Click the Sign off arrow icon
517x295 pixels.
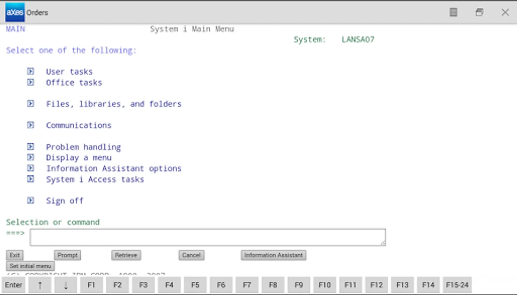[x=31, y=200]
